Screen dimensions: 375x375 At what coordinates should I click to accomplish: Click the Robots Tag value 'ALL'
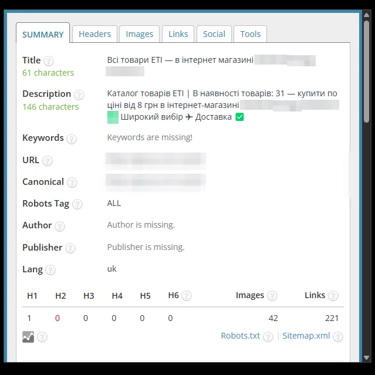coord(114,203)
